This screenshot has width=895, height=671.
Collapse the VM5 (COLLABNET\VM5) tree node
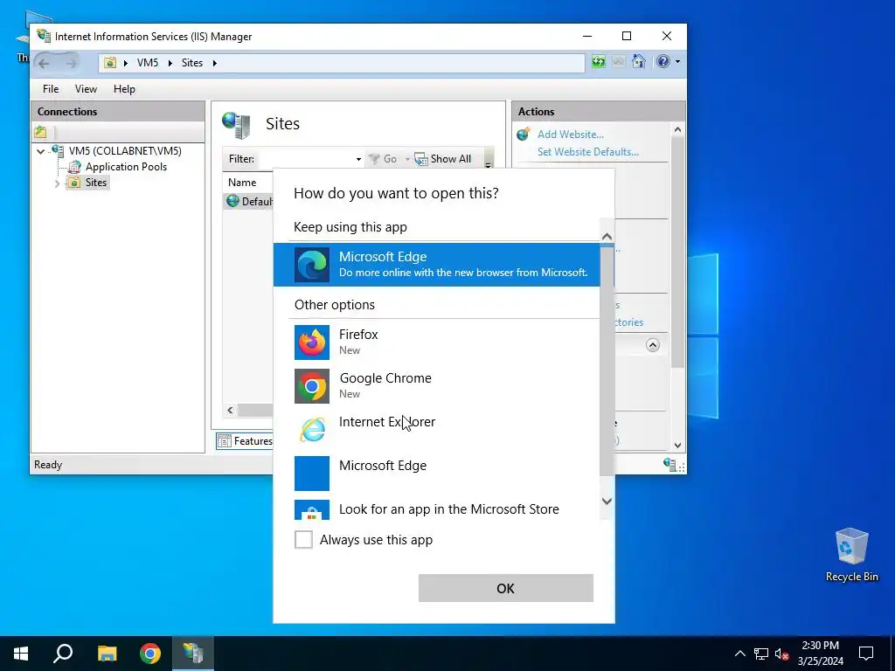(40, 151)
